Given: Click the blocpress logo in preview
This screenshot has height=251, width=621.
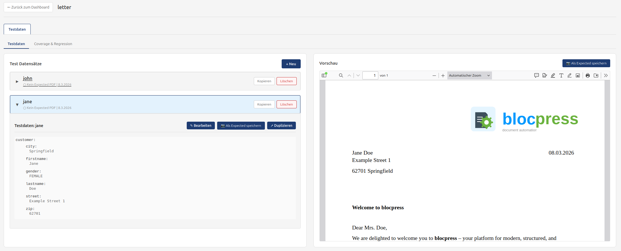Looking at the screenshot, I should pos(524,119).
